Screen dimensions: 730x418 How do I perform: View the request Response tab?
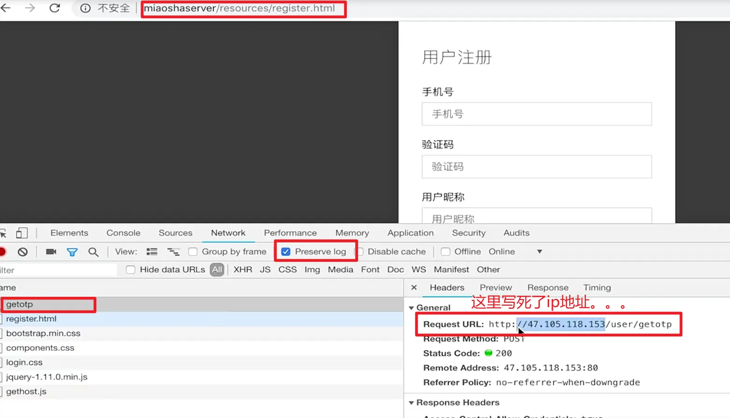(x=548, y=287)
